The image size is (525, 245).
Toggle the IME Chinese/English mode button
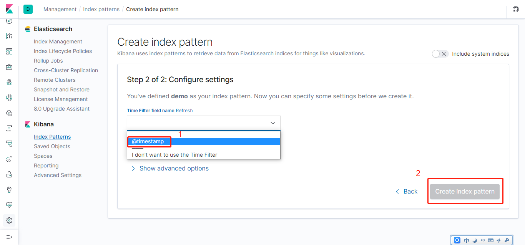467,240
